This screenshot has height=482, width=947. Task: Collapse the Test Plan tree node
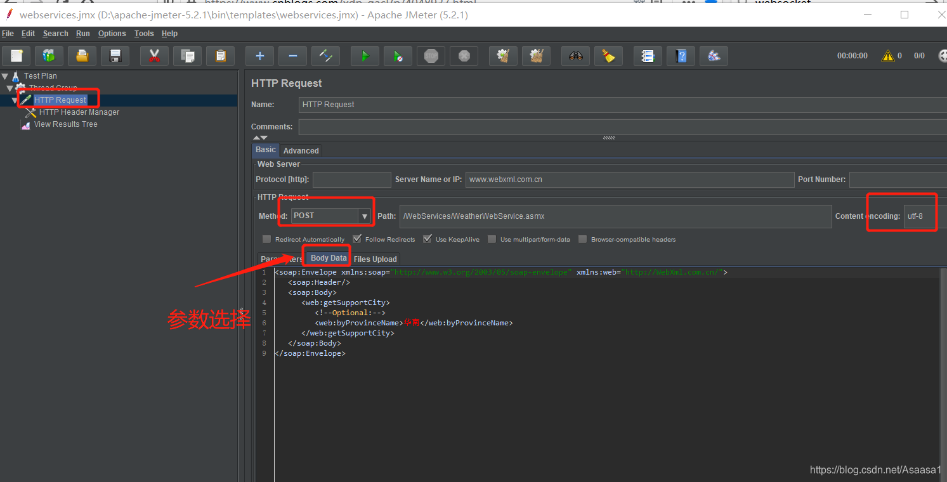[5, 76]
